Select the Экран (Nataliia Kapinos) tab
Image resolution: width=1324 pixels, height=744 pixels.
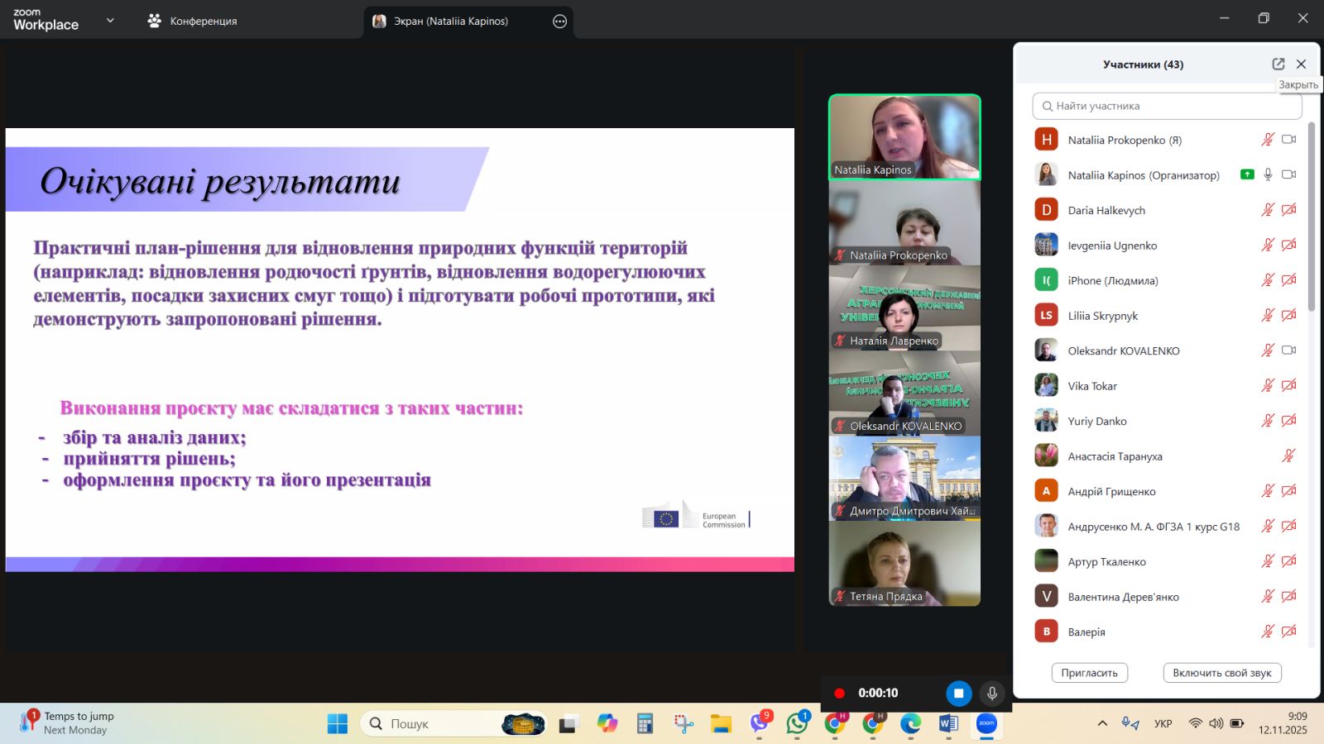[451, 21]
